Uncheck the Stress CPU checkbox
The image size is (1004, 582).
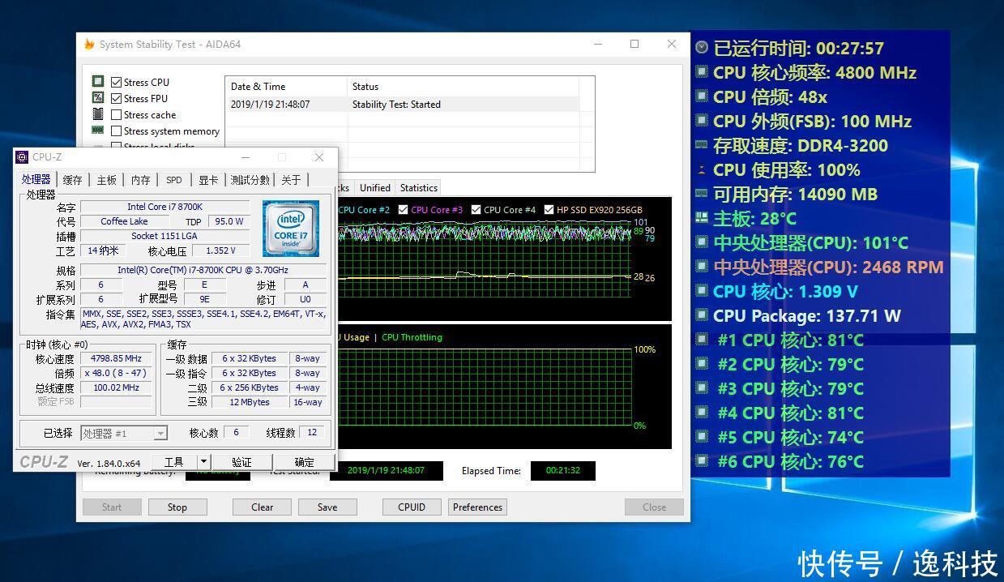(117, 82)
